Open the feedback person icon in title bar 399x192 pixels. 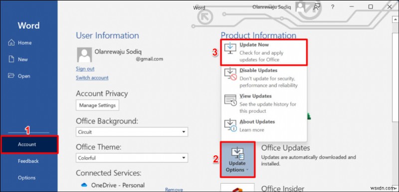317,7
